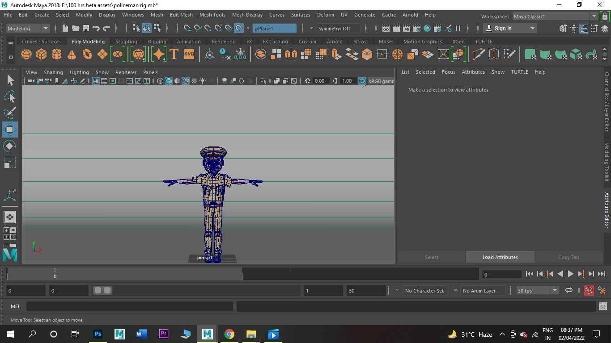This screenshot has width=611, height=343.
Task: Go to the start of playback range
Action: pos(530,274)
